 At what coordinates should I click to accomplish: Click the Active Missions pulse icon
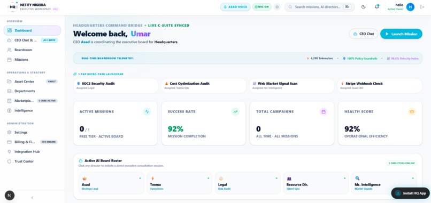(x=147, y=112)
